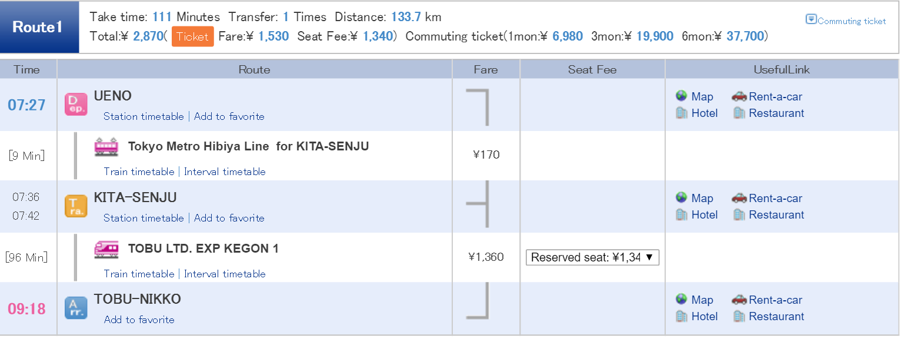901x339 pixels.
Task: Open UENO Station timetable link
Action: [144, 116]
